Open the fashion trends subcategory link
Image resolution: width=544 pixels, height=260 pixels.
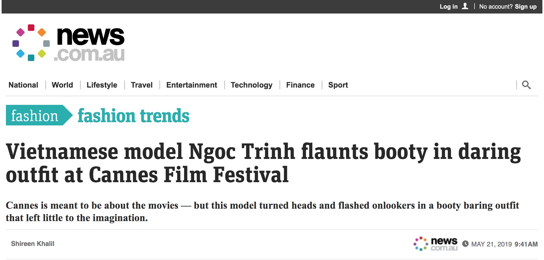pyautogui.click(x=133, y=116)
